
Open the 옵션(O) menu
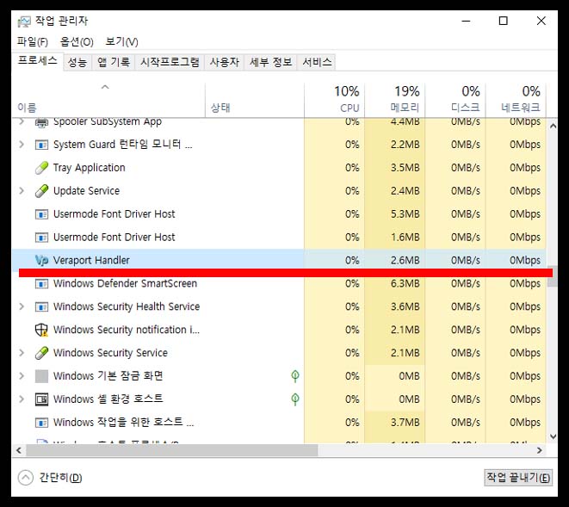click(77, 41)
